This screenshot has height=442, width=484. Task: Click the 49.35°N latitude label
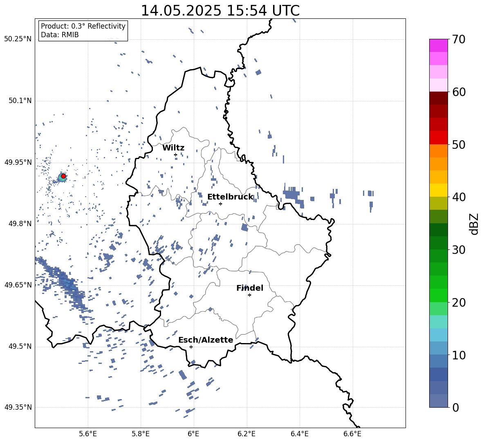point(18,407)
